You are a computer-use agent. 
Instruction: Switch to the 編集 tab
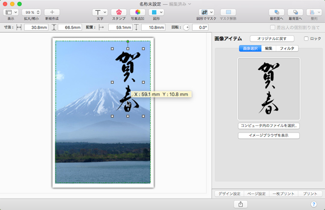click(268, 48)
